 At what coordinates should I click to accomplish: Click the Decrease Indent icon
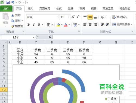(x=103, y=24)
